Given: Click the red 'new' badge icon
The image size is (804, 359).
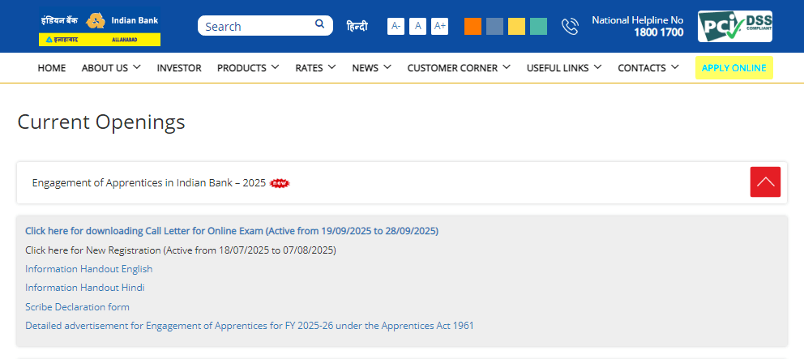Looking at the screenshot, I should click(280, 183).
